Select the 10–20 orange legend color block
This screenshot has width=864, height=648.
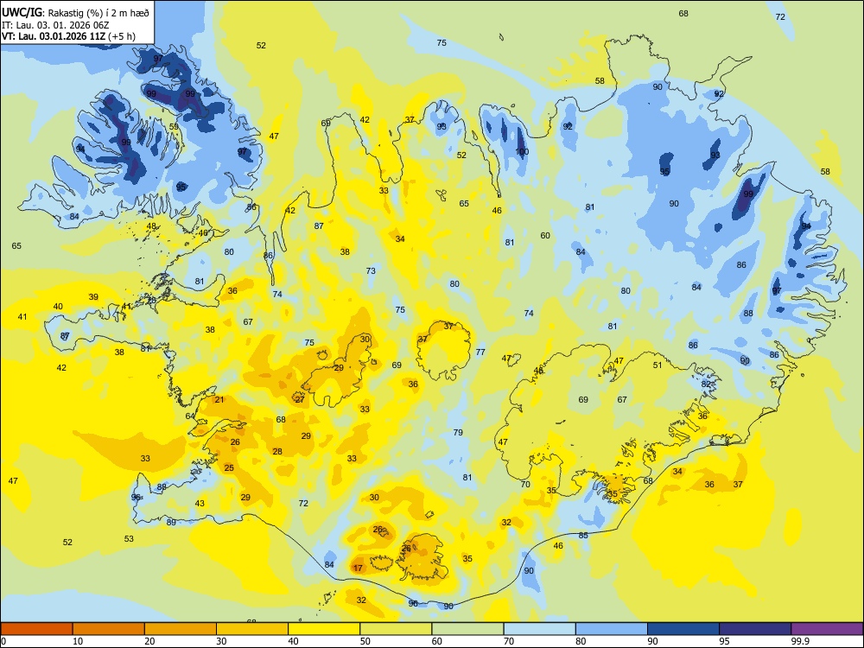[109, 629]
